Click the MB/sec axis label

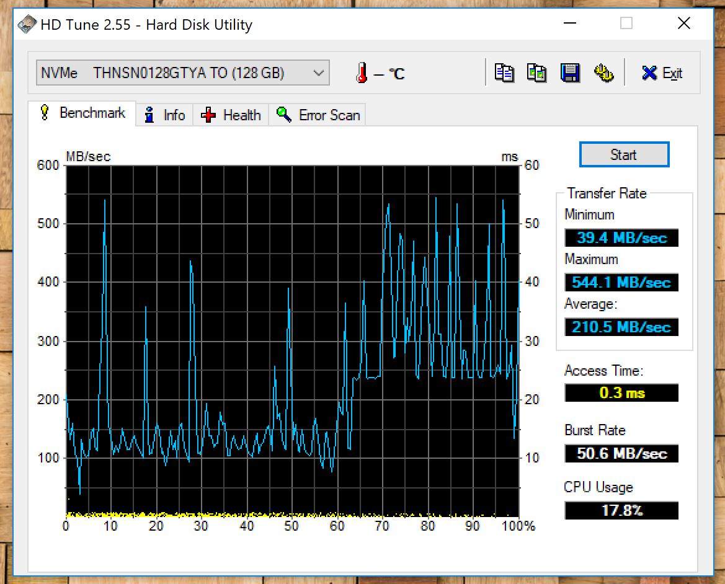(88, 157)
